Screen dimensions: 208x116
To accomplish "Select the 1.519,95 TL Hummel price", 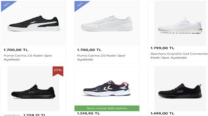I will [x=89, y=113].
